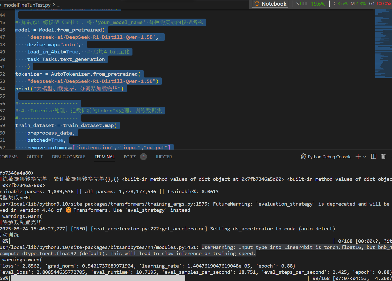Click 'all params: 1,778,177,536' in terminal
This screenshot has width=392, height=281.
pyautogui.click(x=121, y=191)
